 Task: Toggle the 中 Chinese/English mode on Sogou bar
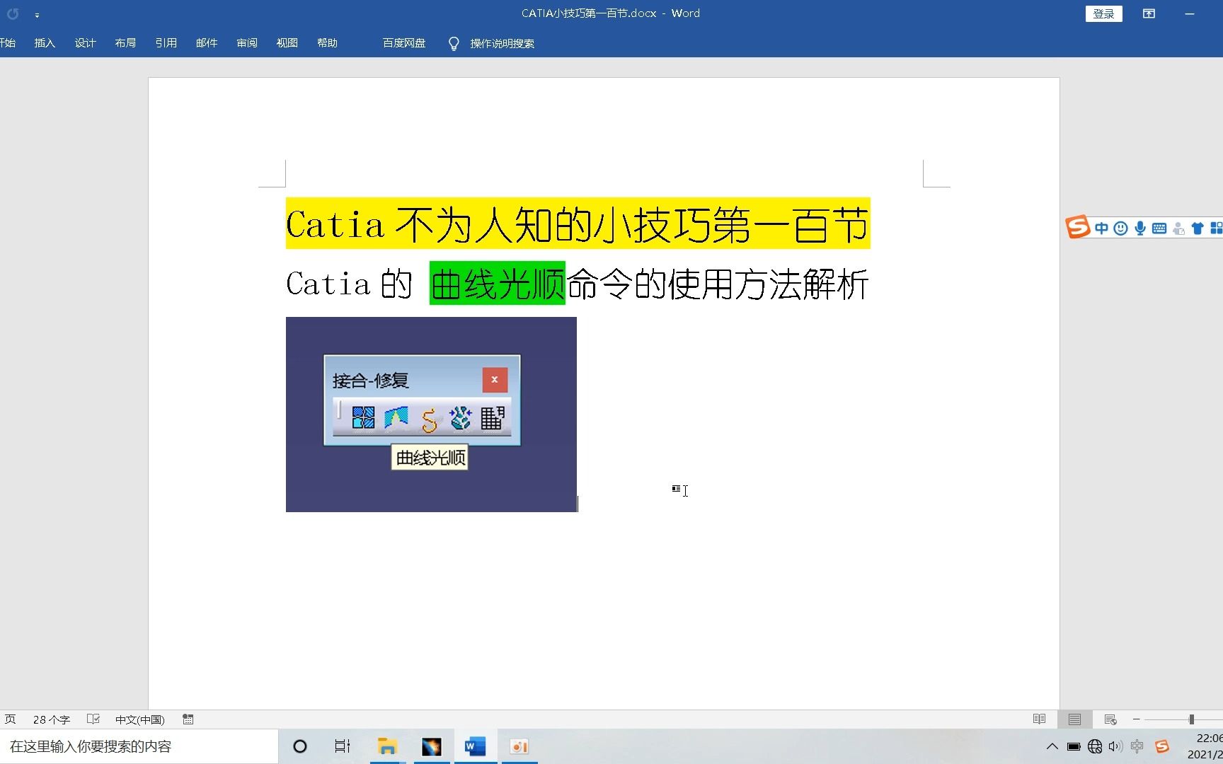[1101, 228]
